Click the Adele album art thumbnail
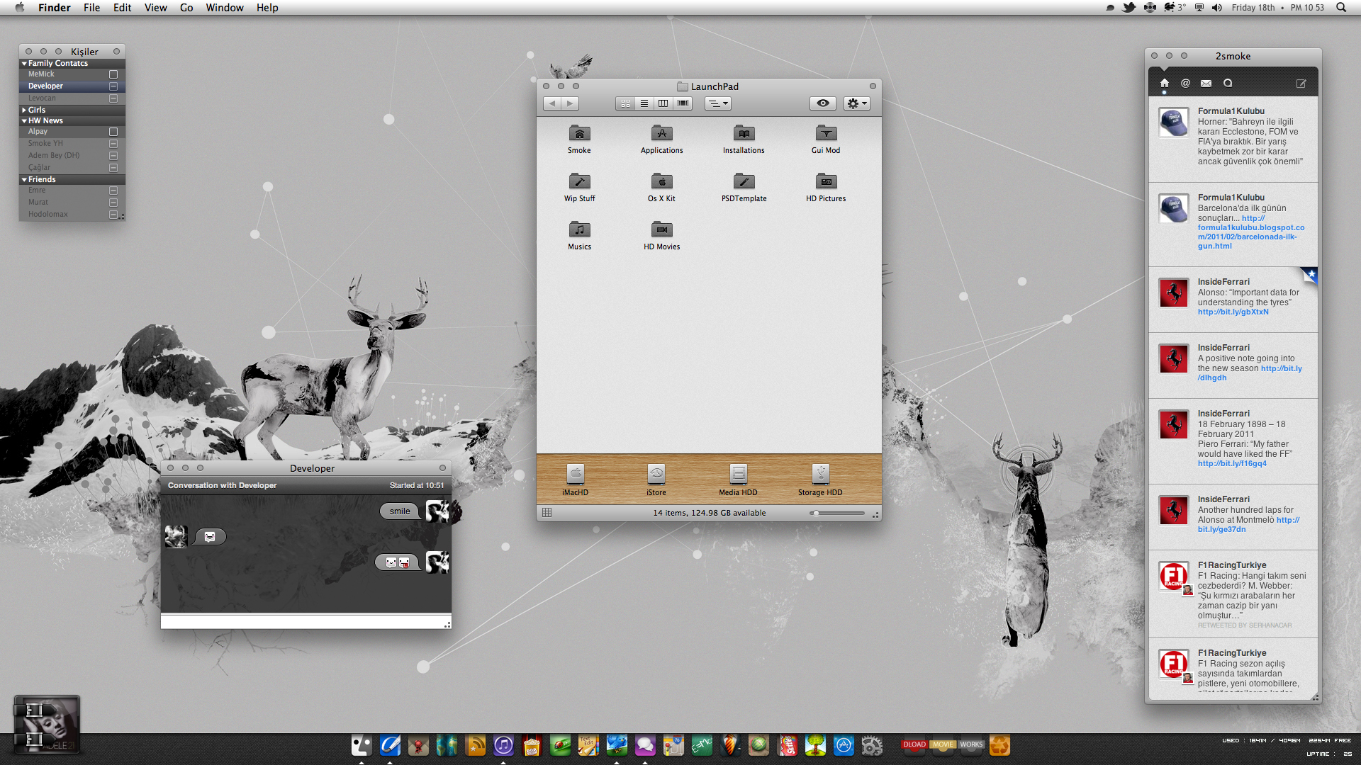 (47, 724)
